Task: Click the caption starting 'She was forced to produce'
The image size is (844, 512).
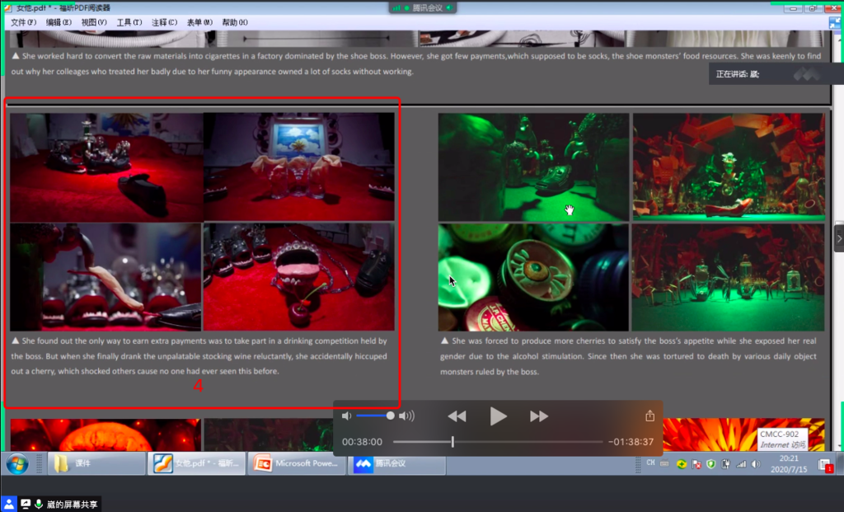Action: [628, 356]
